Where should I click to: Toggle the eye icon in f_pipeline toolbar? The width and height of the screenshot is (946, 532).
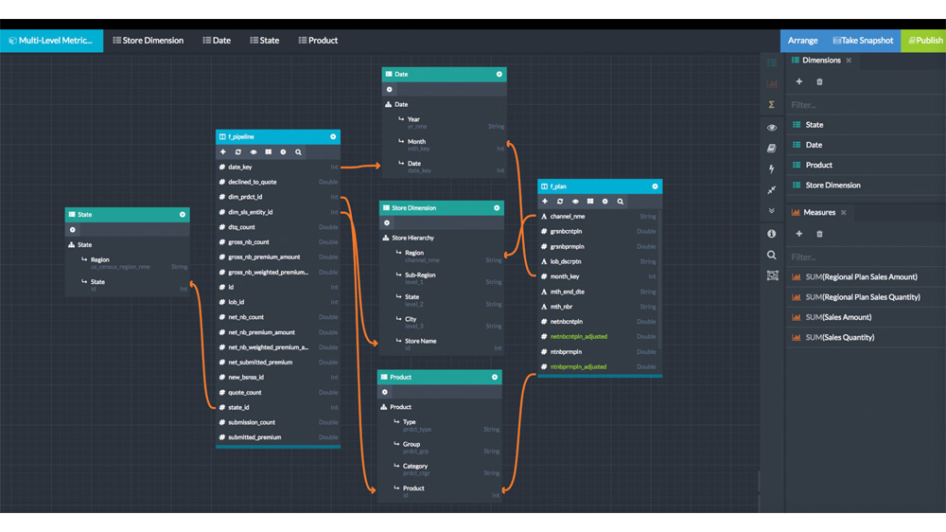point(254,151)
